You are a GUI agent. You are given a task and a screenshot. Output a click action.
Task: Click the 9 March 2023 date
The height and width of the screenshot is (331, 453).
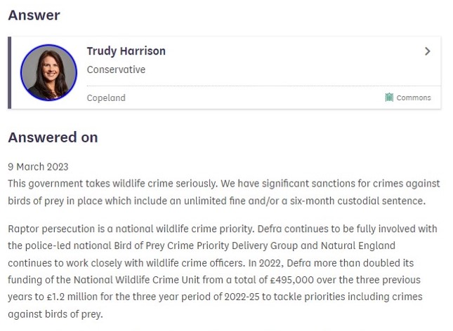pyautogui.click(x=38, y=167)
